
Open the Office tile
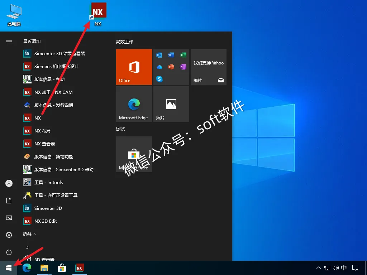[134, 67]
